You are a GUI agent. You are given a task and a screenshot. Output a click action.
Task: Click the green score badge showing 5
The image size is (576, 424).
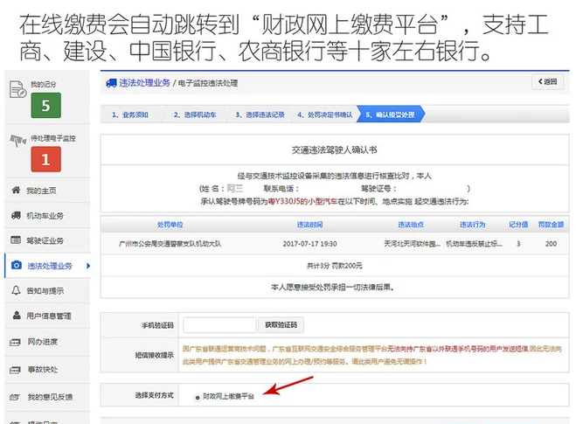point(46,106)
